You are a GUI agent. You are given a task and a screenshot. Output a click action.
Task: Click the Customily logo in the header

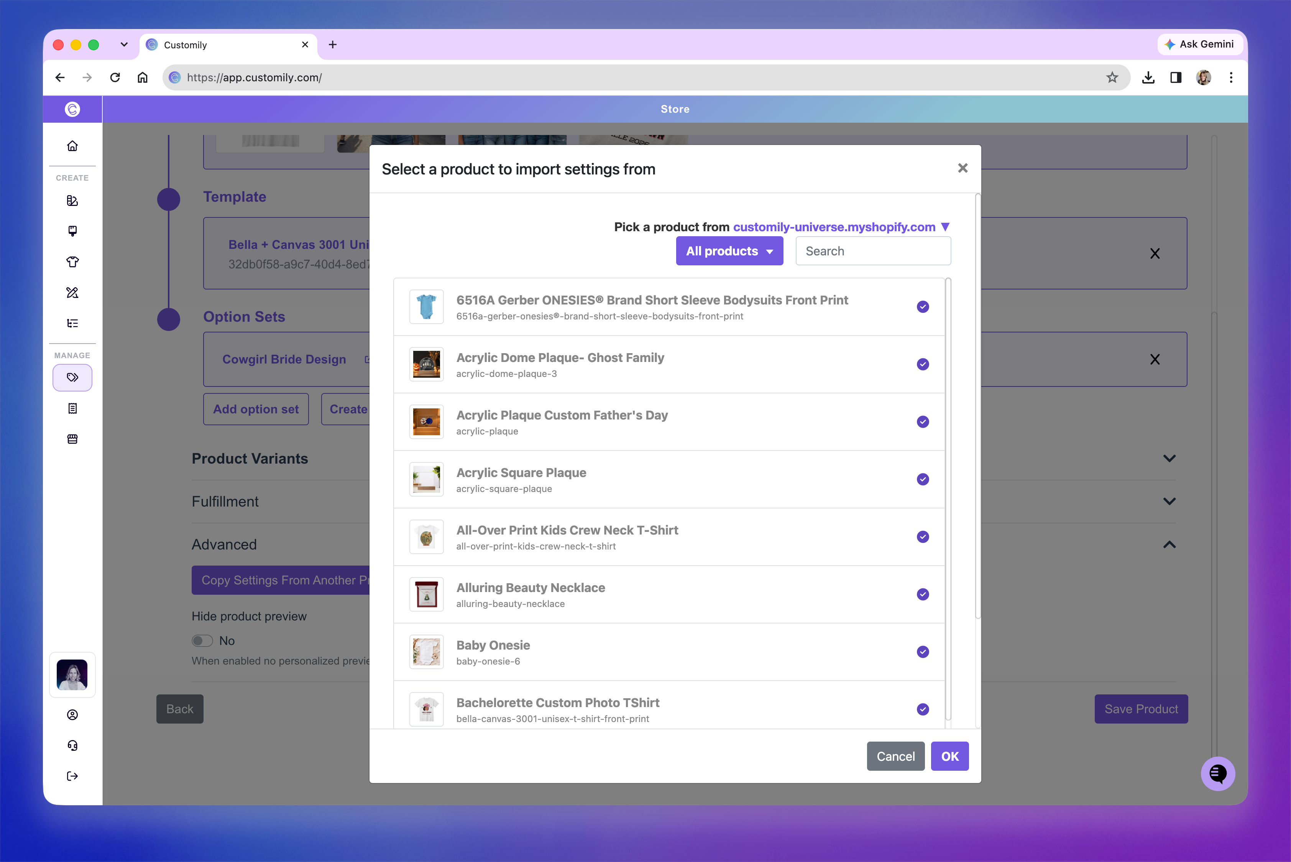72,109
